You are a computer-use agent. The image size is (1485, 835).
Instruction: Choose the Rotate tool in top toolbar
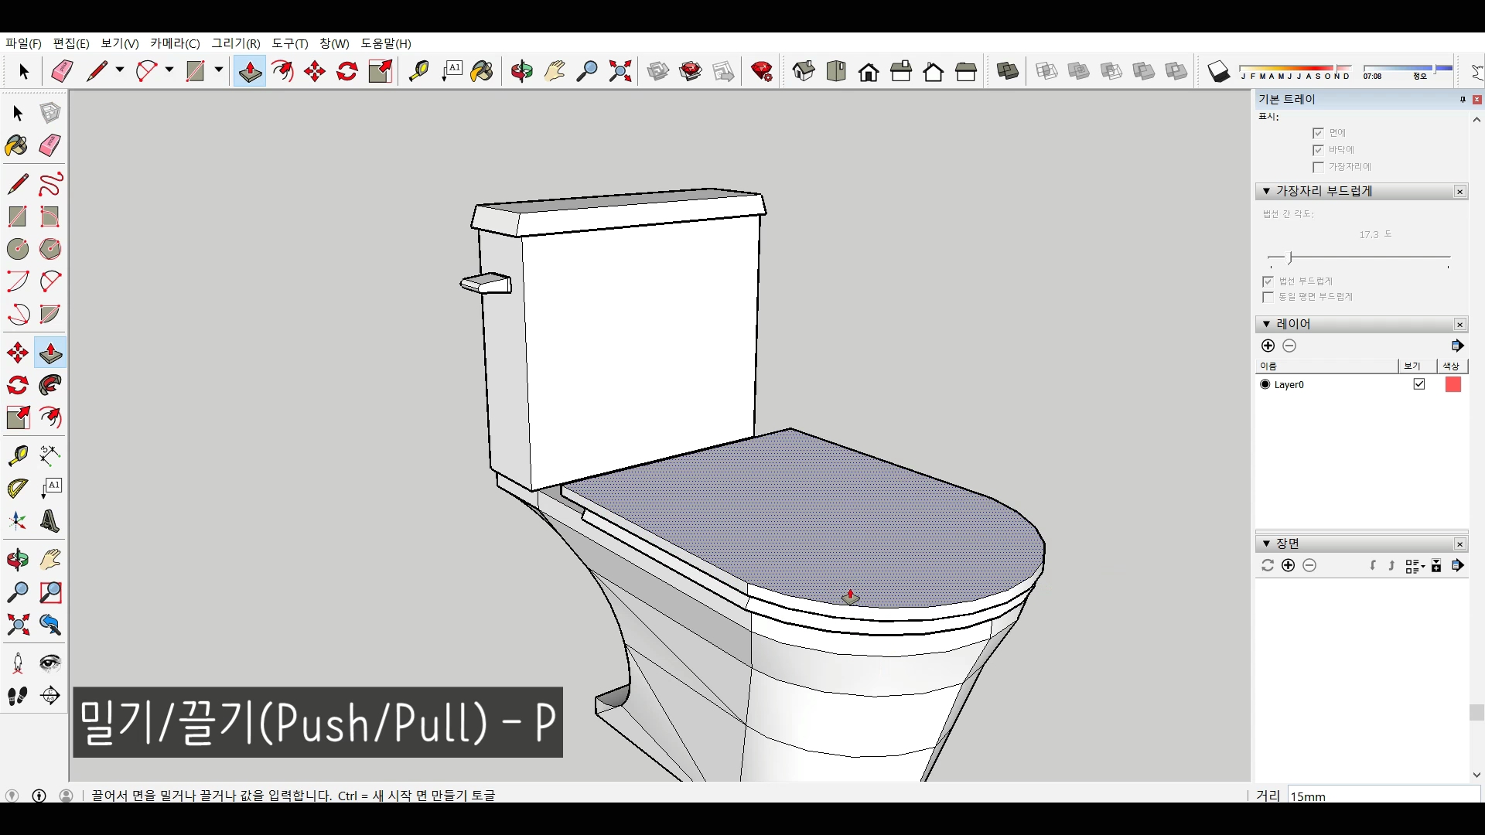click(347, 72)
